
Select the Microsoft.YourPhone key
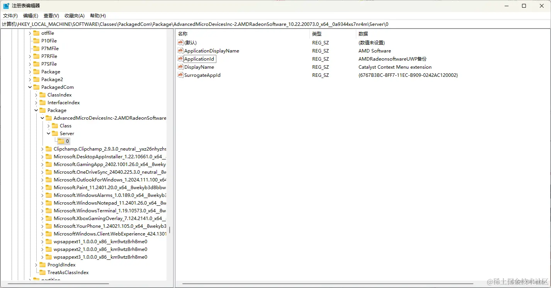click(110, 226)
